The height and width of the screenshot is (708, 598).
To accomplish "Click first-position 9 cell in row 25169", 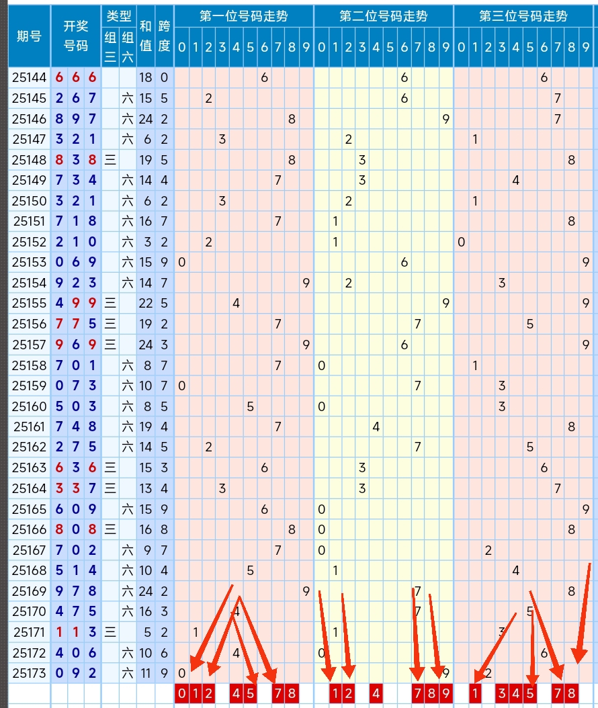I will tap(306, 591).
